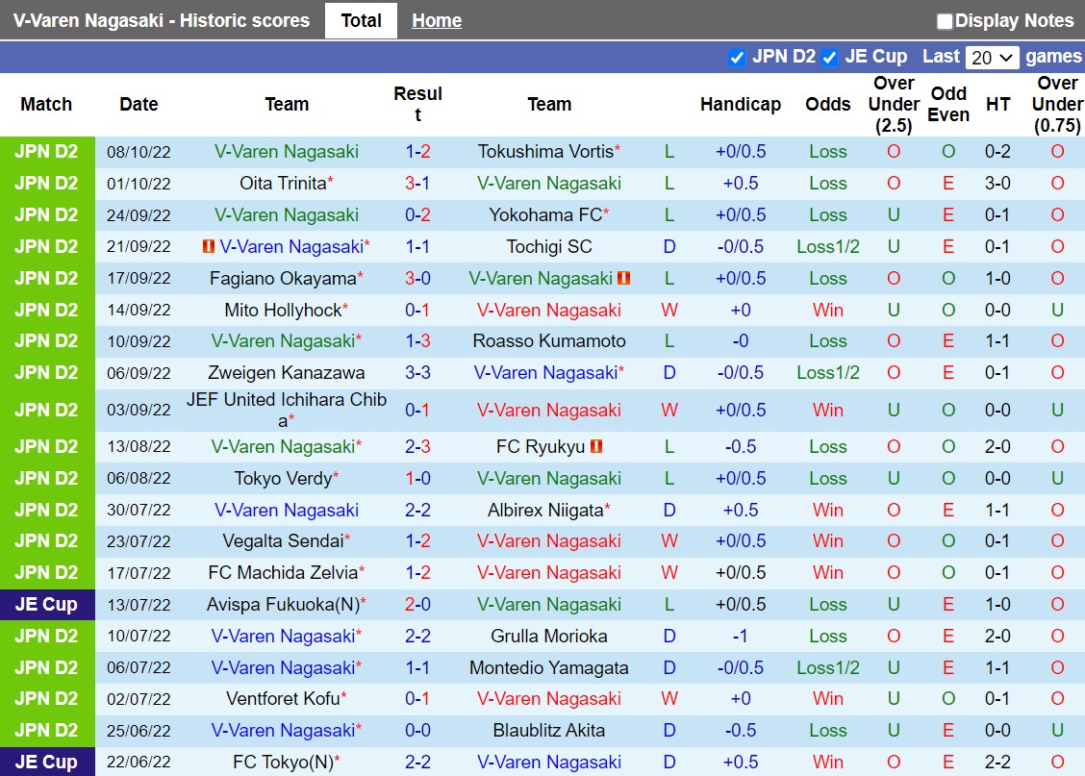Screen dimensions: 1085x776
Task: Click the red card icon in the Fagiano Okayama row
Action: tap(624, 278)
